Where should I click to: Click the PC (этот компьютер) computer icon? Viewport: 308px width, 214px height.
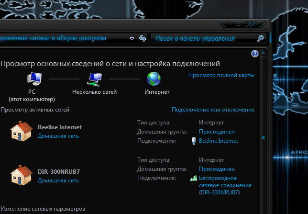pyautogui.click(x=34, y=79)
